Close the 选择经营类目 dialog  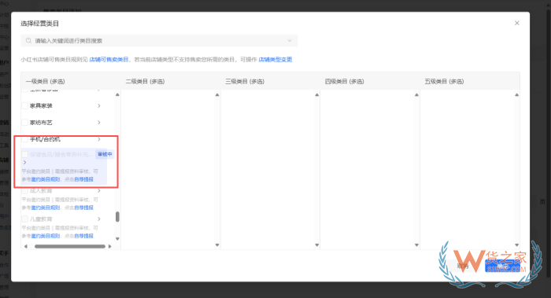point(516,23)
